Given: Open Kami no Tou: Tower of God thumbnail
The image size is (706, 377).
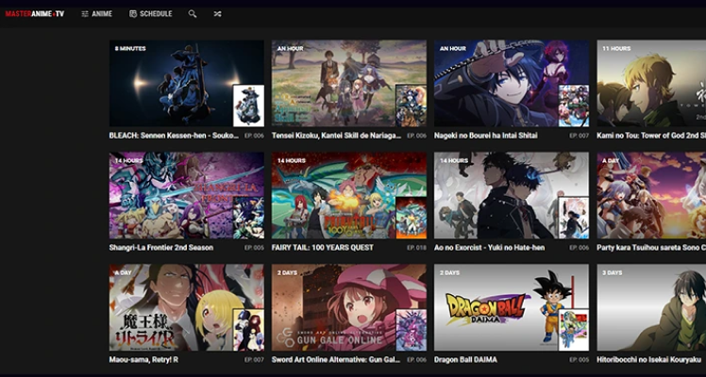Looking at the screenshot, I should [x=651, y=83].
